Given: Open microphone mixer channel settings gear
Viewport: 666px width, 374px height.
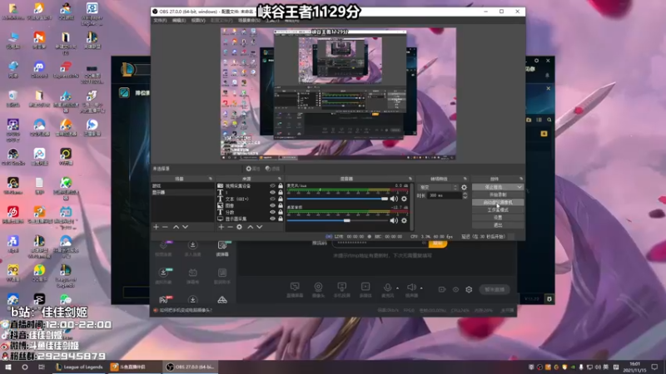Looking at the screenshot, I should point(404,199).
